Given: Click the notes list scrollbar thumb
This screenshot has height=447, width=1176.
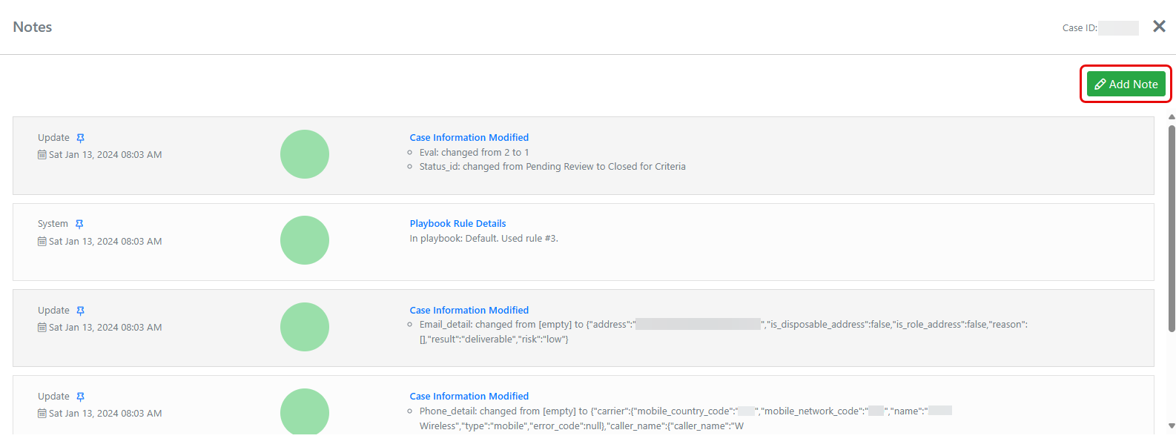Looking at the screenshot, I should pos(1172,228).
